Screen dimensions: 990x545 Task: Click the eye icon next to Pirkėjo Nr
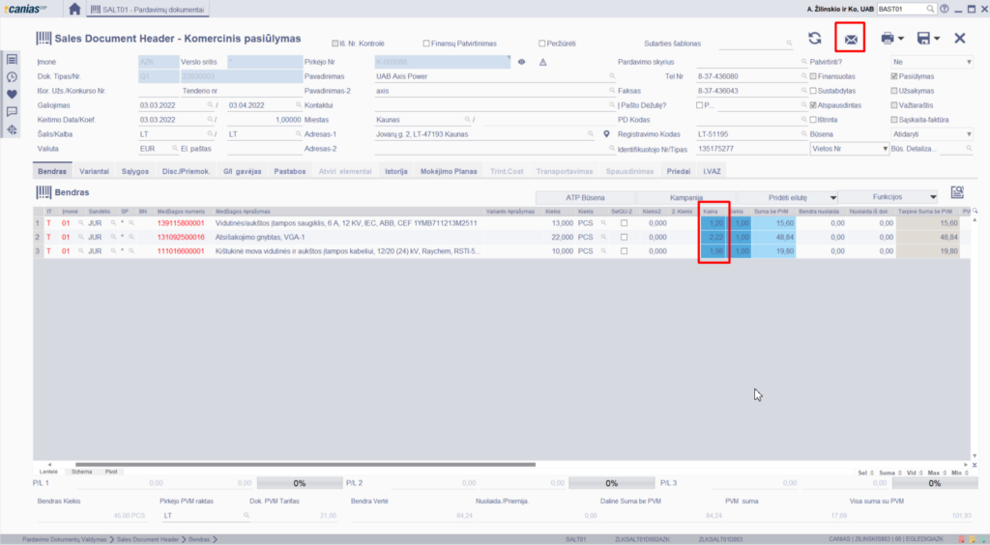[x=521, y=61]
